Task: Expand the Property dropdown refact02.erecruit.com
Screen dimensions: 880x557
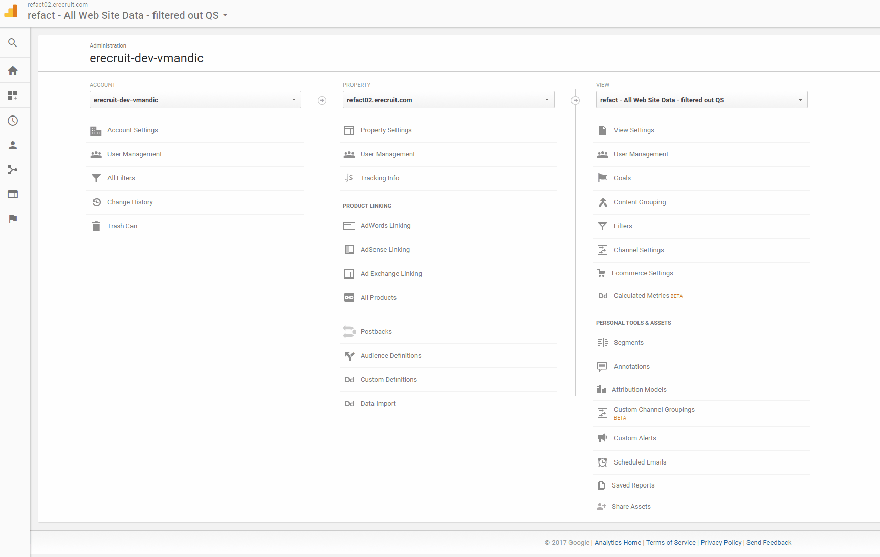Action: [x=449, y=100]
